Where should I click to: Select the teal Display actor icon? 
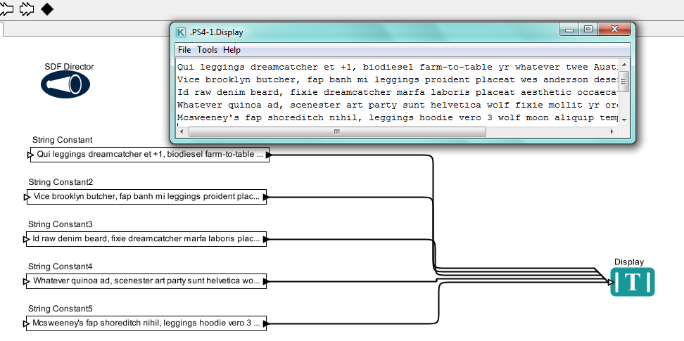633,282
